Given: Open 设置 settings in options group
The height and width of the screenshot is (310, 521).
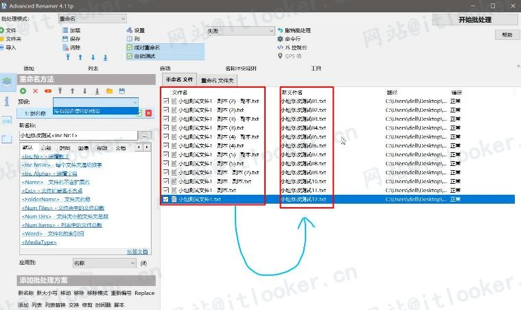Looking at the screenshot, I should pos(135,30).
